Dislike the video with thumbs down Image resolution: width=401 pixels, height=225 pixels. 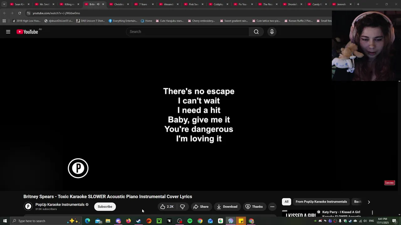click(x=182, y=207)
